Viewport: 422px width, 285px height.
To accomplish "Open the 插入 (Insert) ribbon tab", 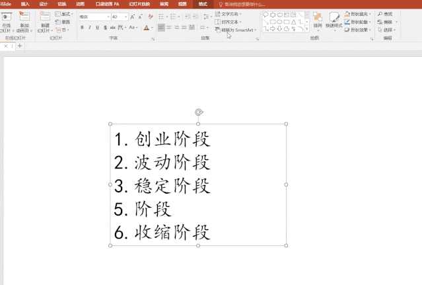I will pos(25,4).
